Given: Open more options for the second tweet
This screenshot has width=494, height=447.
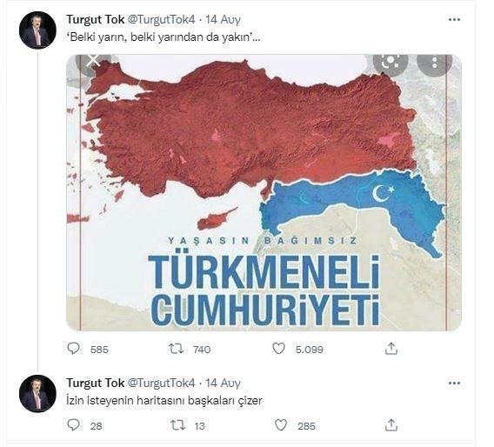Looking at the screenshot, I should click(x=454, y=383).
